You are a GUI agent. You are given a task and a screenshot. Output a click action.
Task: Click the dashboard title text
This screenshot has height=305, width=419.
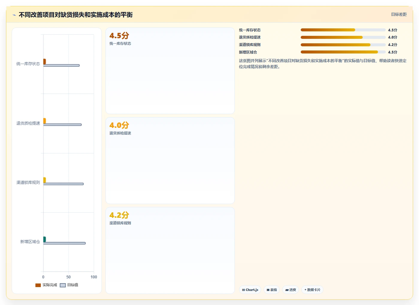pyautogui.click(x=75, y=15)
